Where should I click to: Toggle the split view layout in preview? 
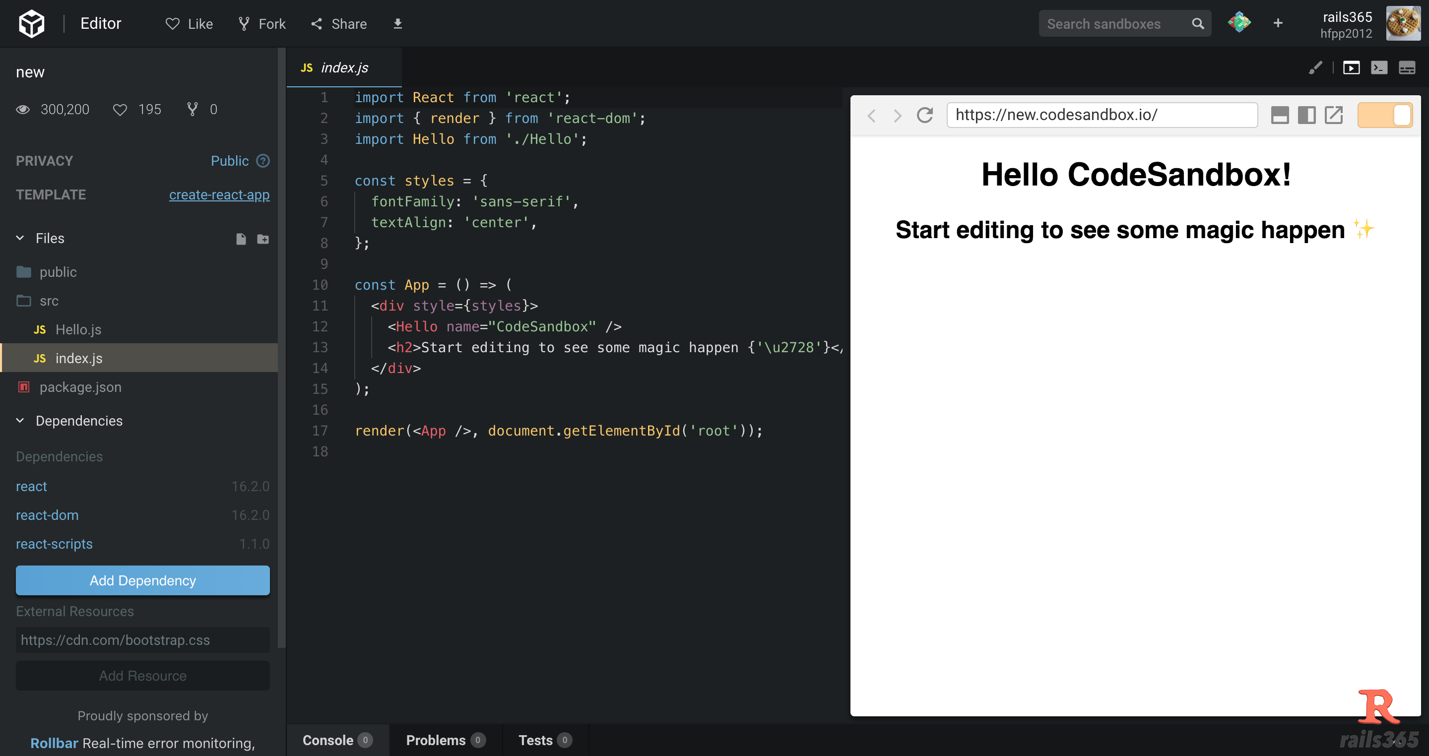pyautogui.click(x=1306, y=115)
